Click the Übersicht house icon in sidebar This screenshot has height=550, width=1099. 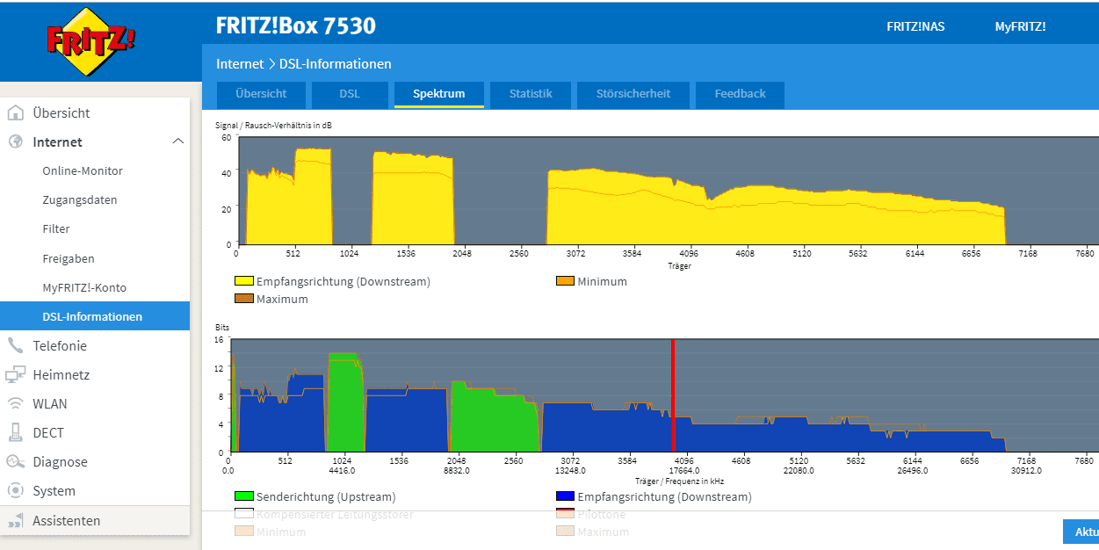click(x=15, y=112)
